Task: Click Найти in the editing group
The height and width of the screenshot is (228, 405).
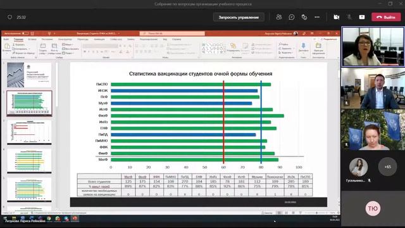Action: 283,44
